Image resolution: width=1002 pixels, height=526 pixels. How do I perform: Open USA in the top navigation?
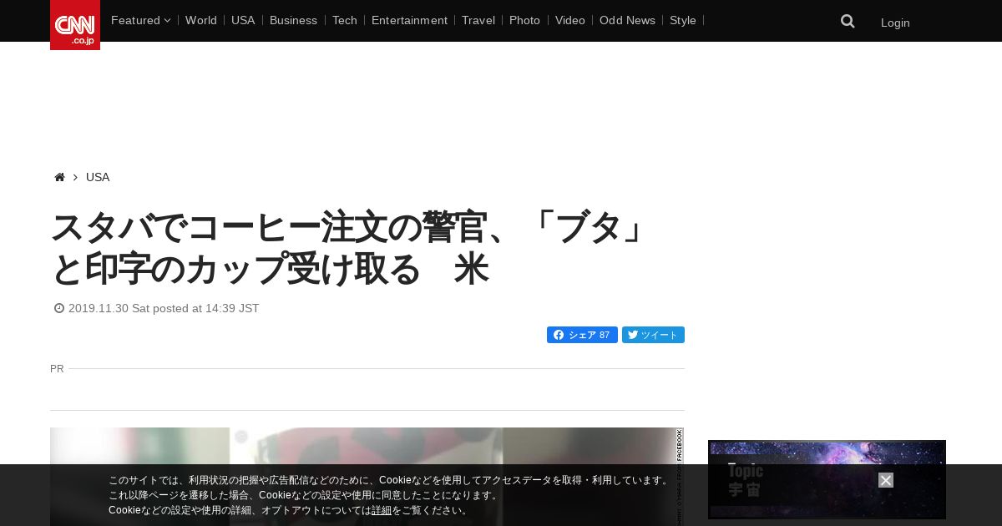point(243,20)
